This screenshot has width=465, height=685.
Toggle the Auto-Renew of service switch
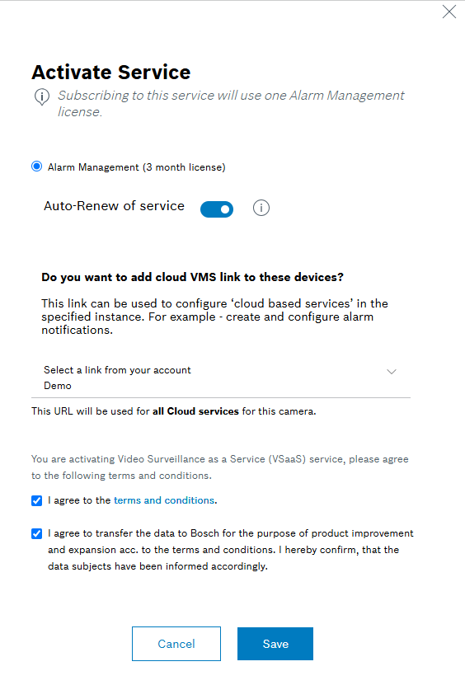(x=217, y=209)
